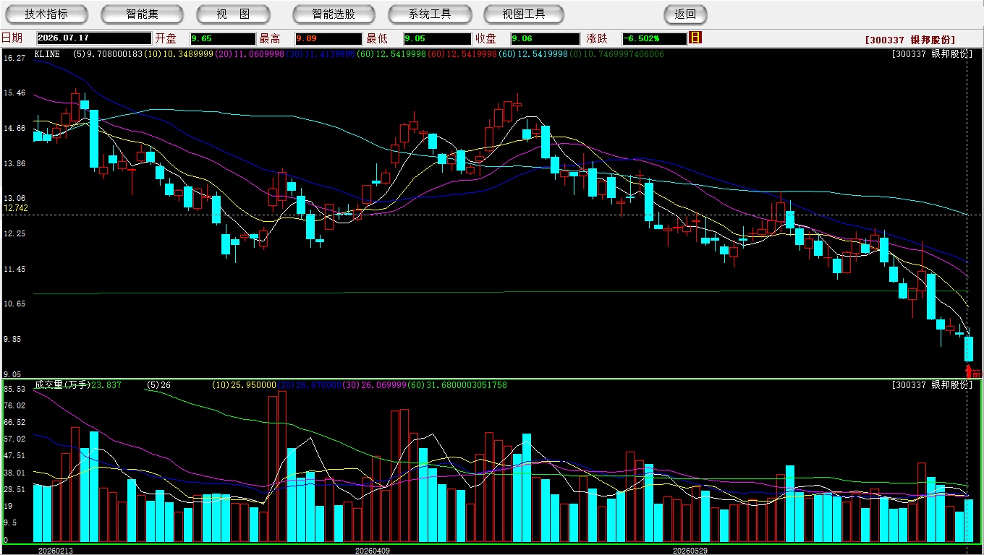Click the 20260213 date axis label
The width and height of the screenshot is (984, 555).
point(56,550)
